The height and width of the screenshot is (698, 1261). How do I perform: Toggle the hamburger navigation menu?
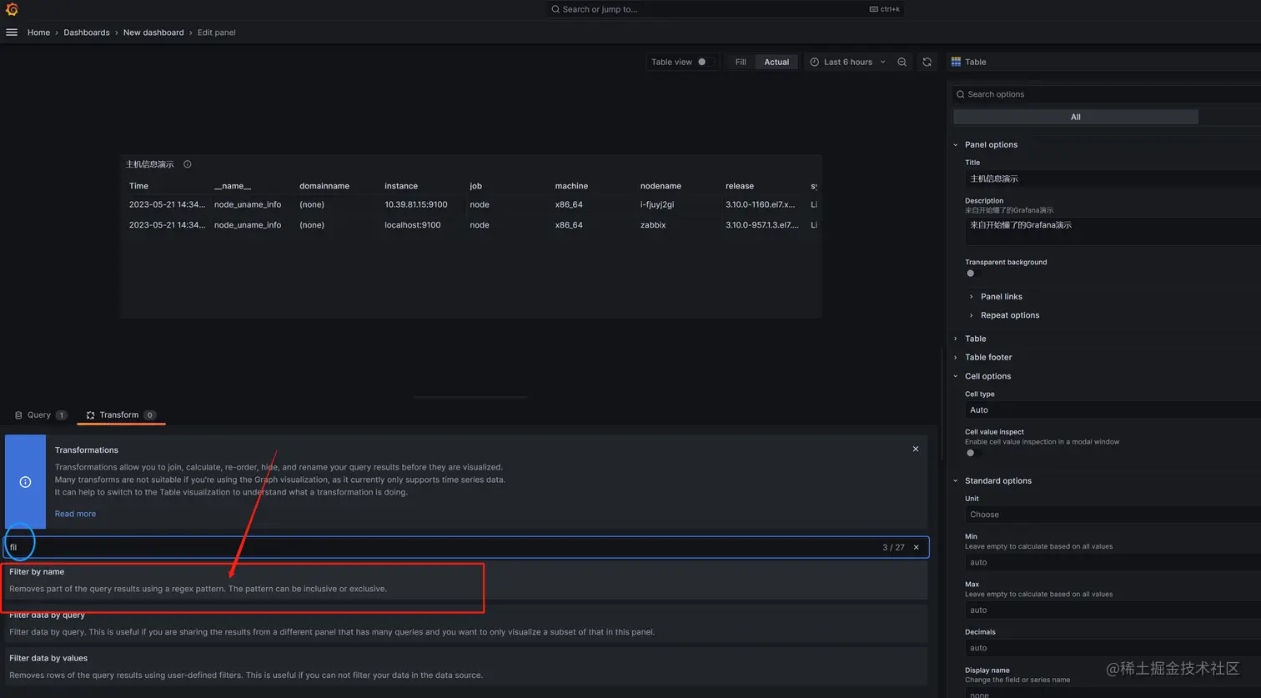[12, 33]
